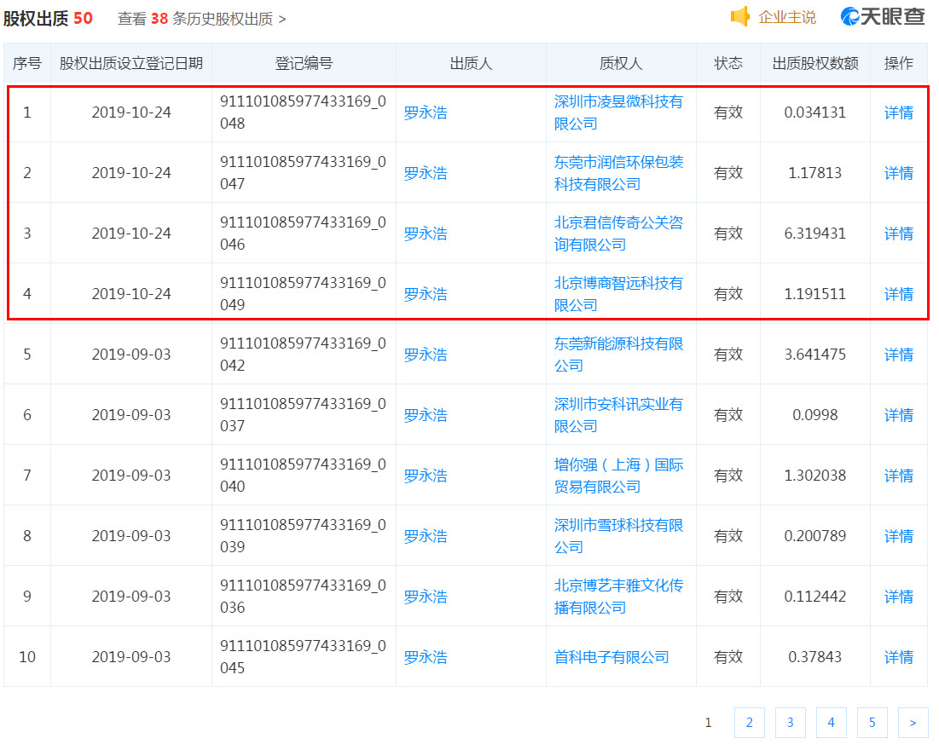Open 北京博艺丰雅文化传播有限公司 link

[618, 597]
